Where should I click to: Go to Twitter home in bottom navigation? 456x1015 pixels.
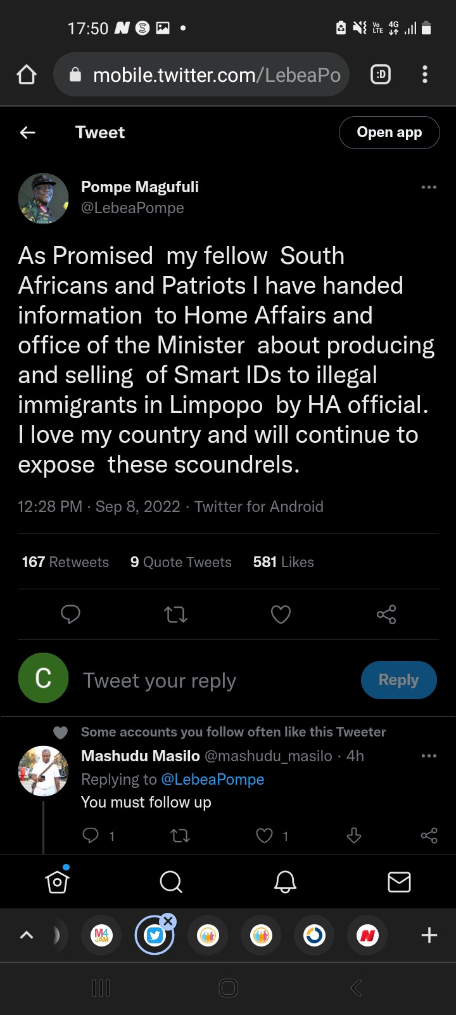[x=57, y=881]
